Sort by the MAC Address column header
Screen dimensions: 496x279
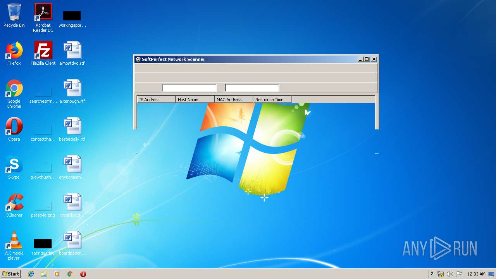click(x=234, y=100)
